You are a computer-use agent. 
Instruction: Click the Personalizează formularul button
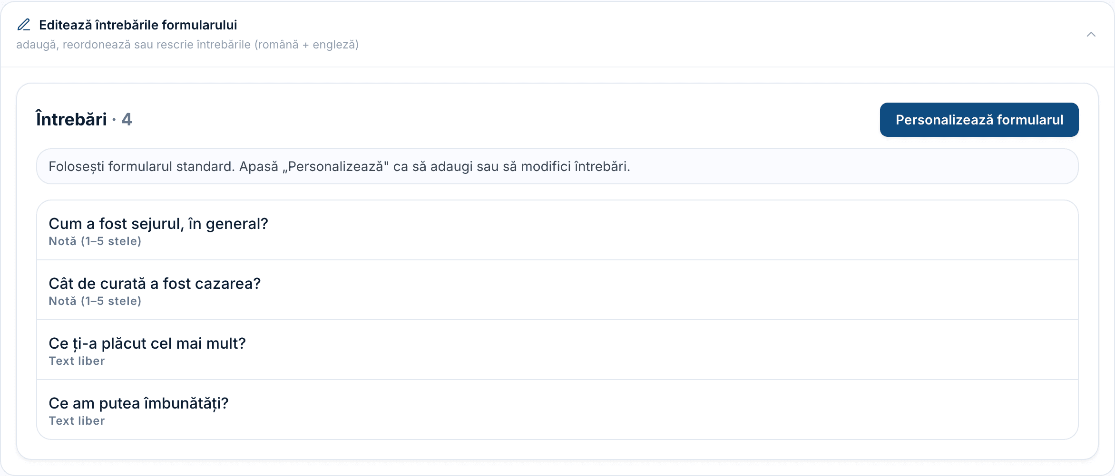[979, 120]
